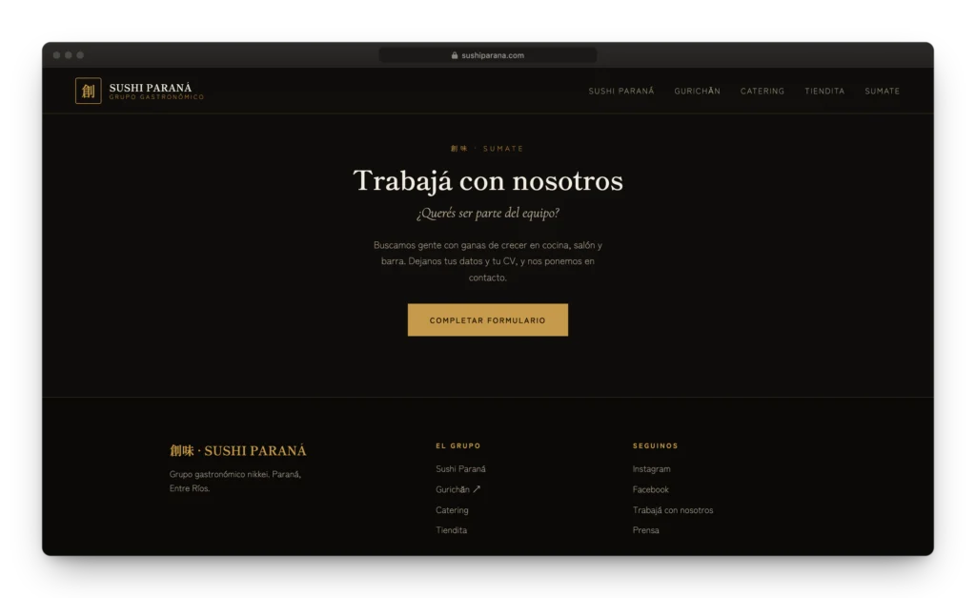Open footer Trabajá con nosotros link
This screenshot has width=976, height=598.
(x=673, y=510)
